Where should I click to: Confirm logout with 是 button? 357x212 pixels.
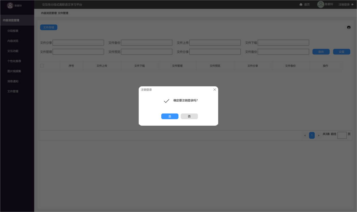(x=170, y=116)
